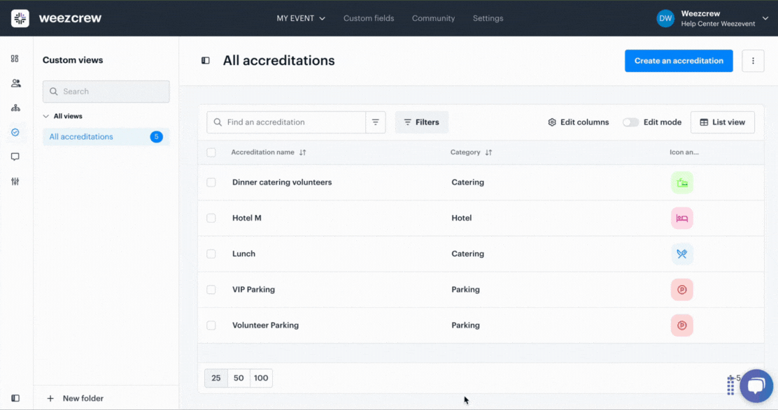Check the Dinner catering volunteers row

211,182
